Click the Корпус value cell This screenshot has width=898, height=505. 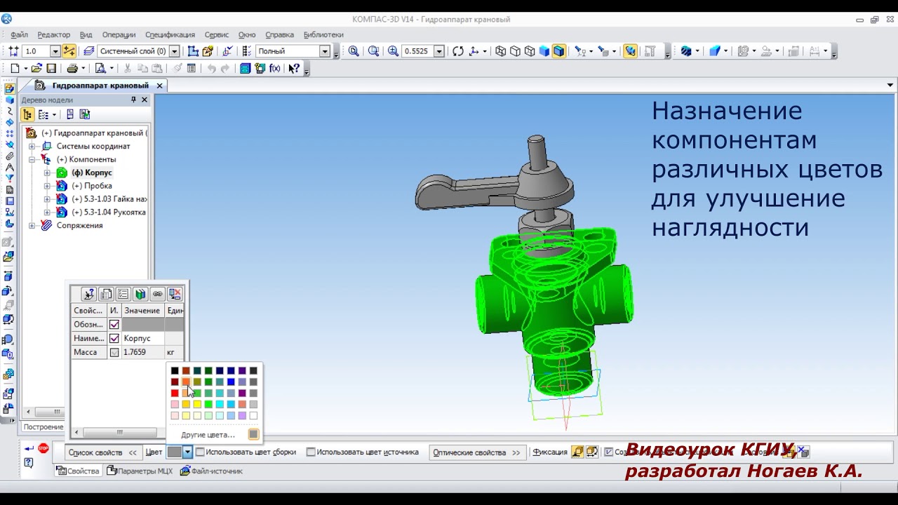[x=143, y=338]
